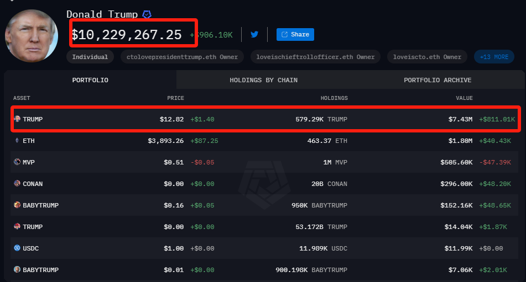Click the 900.198K BABYTRUMP holdings cell
The height and width of the screenshot is (282, 526).
click(311, 270)
